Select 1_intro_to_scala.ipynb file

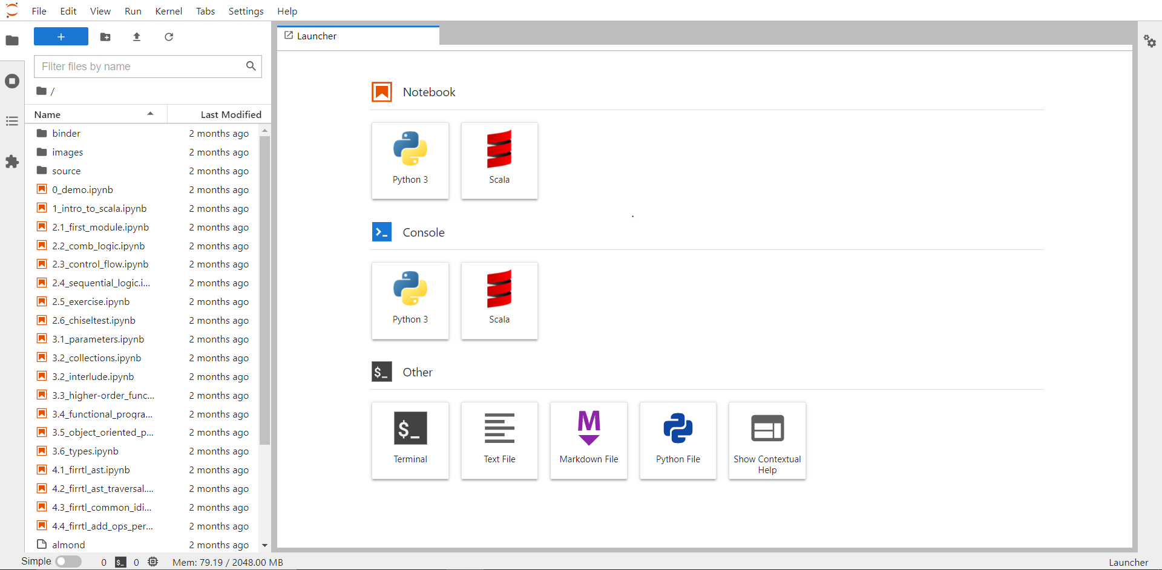(x=142, y=208)
